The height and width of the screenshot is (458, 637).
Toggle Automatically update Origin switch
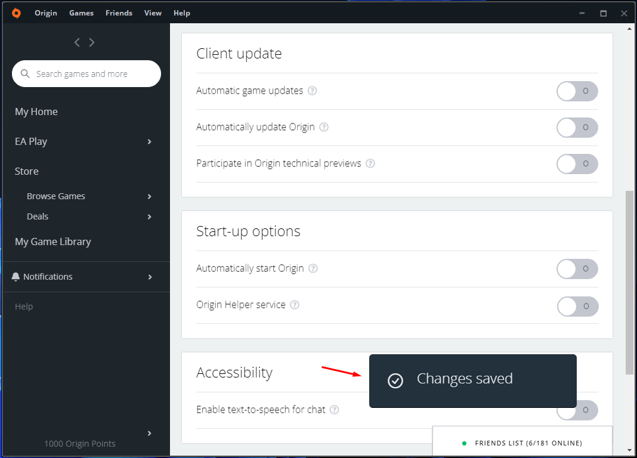point(577,128)
